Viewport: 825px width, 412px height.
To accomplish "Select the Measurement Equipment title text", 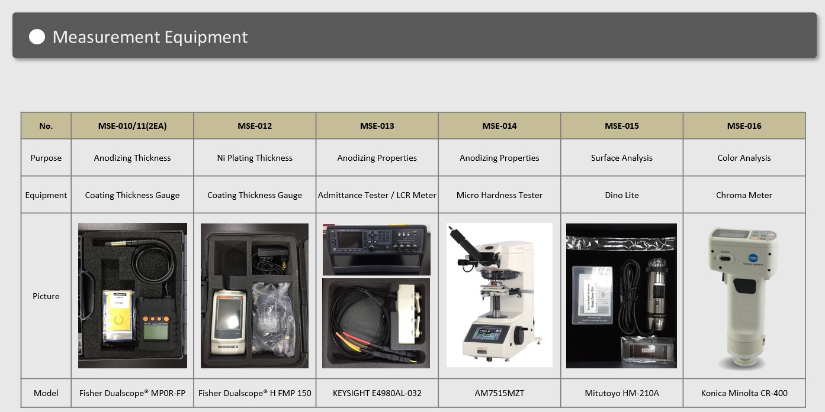I will [x=150, y=37].
